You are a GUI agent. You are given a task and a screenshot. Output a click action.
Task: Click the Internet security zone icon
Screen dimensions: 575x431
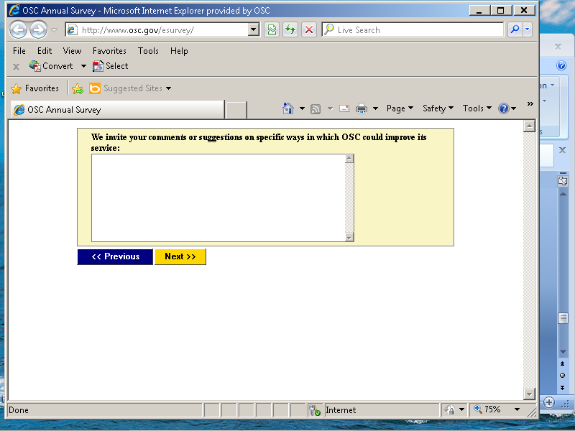[x=314, y=409]
